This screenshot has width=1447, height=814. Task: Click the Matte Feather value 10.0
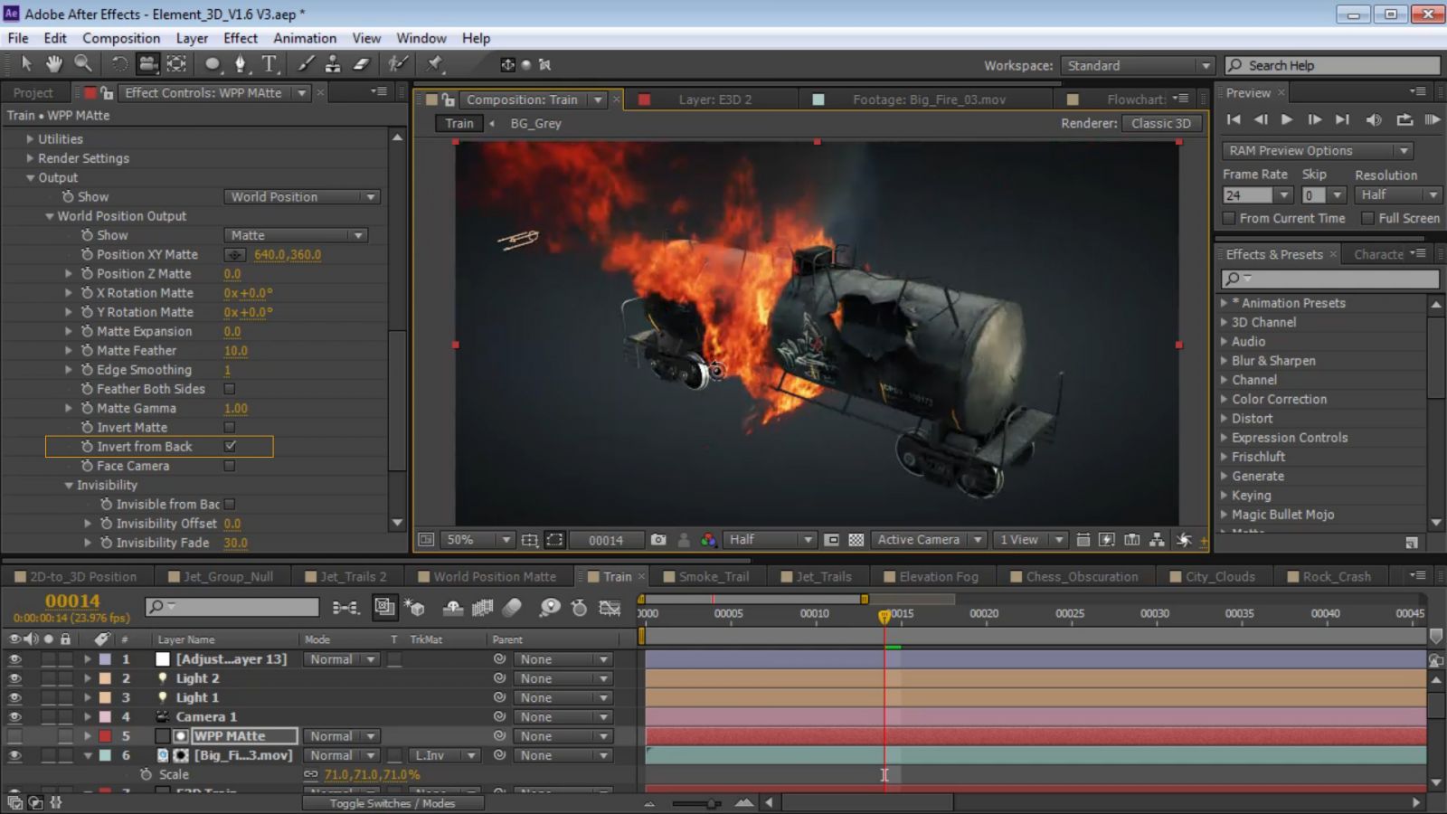click(x=235, y=351)
